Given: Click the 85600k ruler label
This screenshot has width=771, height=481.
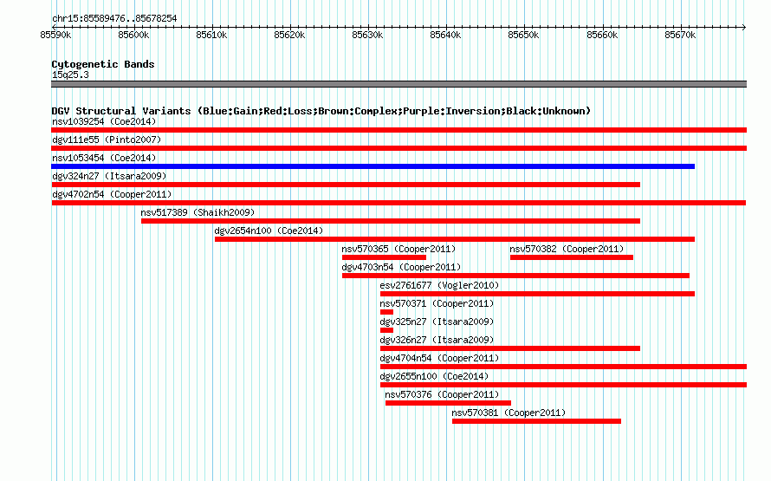Looking at the screenshot, I should tap(133, 35).
